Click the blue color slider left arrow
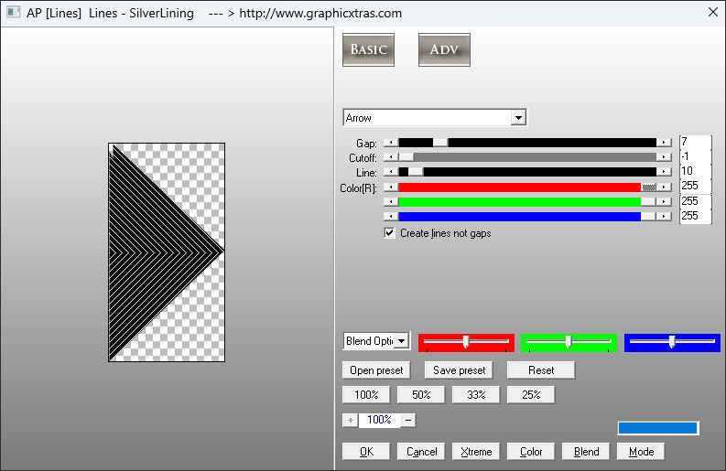The image size is (726, 471). click(x=391, y=216)
